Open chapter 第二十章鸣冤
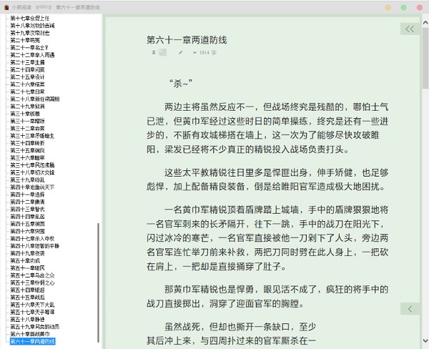429x349 pixels. click(25, 40)
